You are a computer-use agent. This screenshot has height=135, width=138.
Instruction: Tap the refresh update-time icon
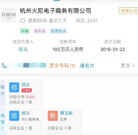click(23, 21)
